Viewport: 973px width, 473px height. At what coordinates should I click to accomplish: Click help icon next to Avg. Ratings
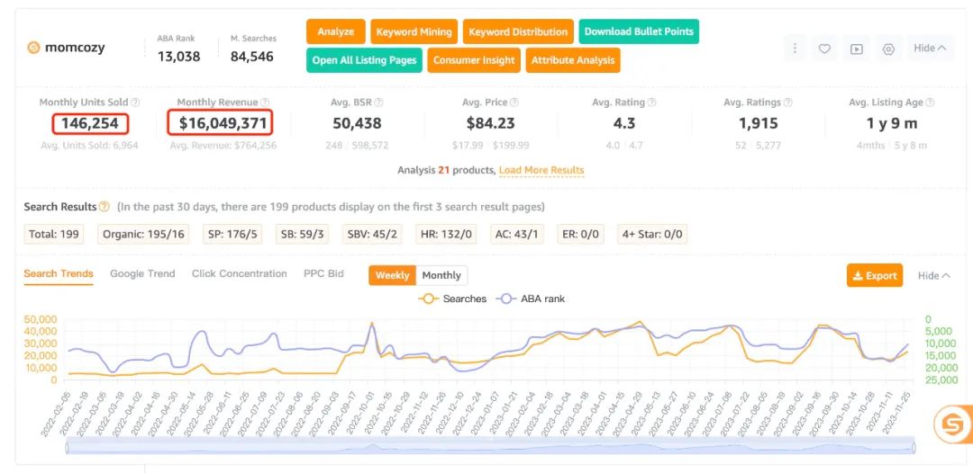pos(787,103)
